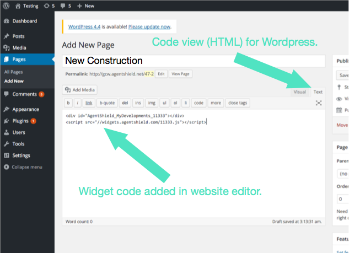Open the Appearance menu
349x253 pixels.
(25, 109)
